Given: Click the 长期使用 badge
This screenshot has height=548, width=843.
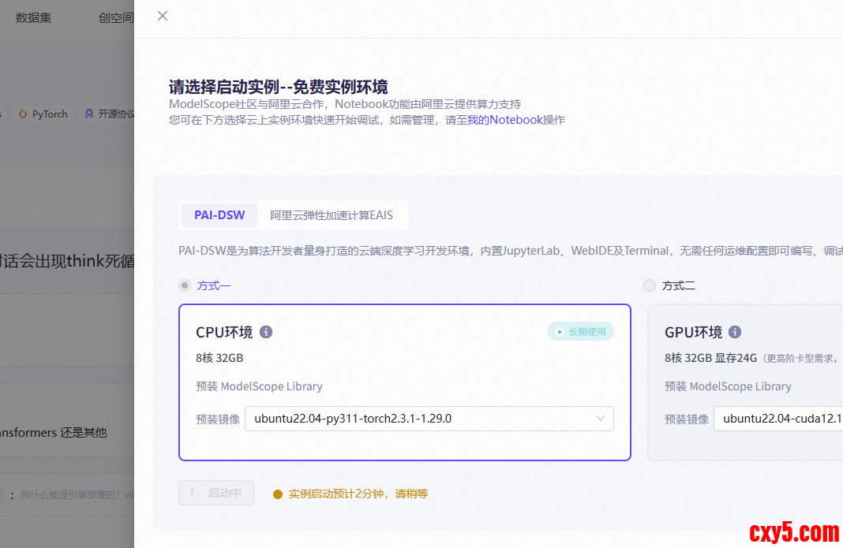Looking at the screenshot, I should (581, 331).
